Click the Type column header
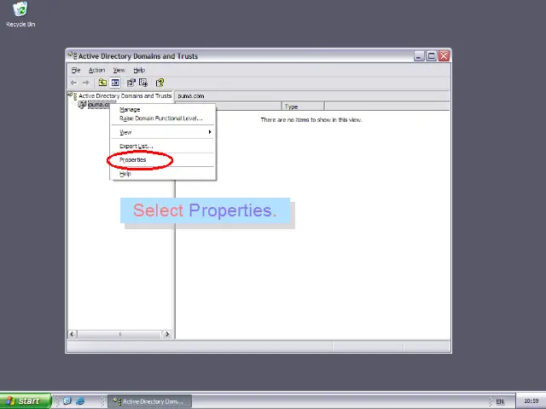Screen dimensions: 546x409 coord(302,107)
